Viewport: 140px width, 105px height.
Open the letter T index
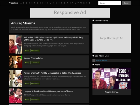tap(73, 3)
